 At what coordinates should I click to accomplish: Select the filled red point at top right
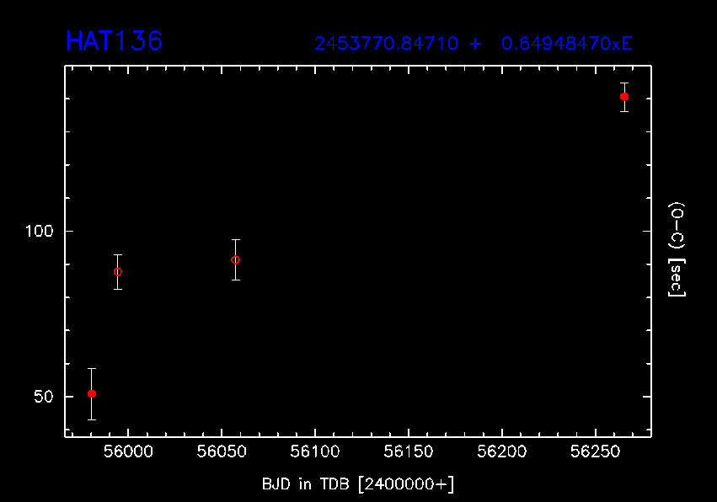[x=624, y=97]
